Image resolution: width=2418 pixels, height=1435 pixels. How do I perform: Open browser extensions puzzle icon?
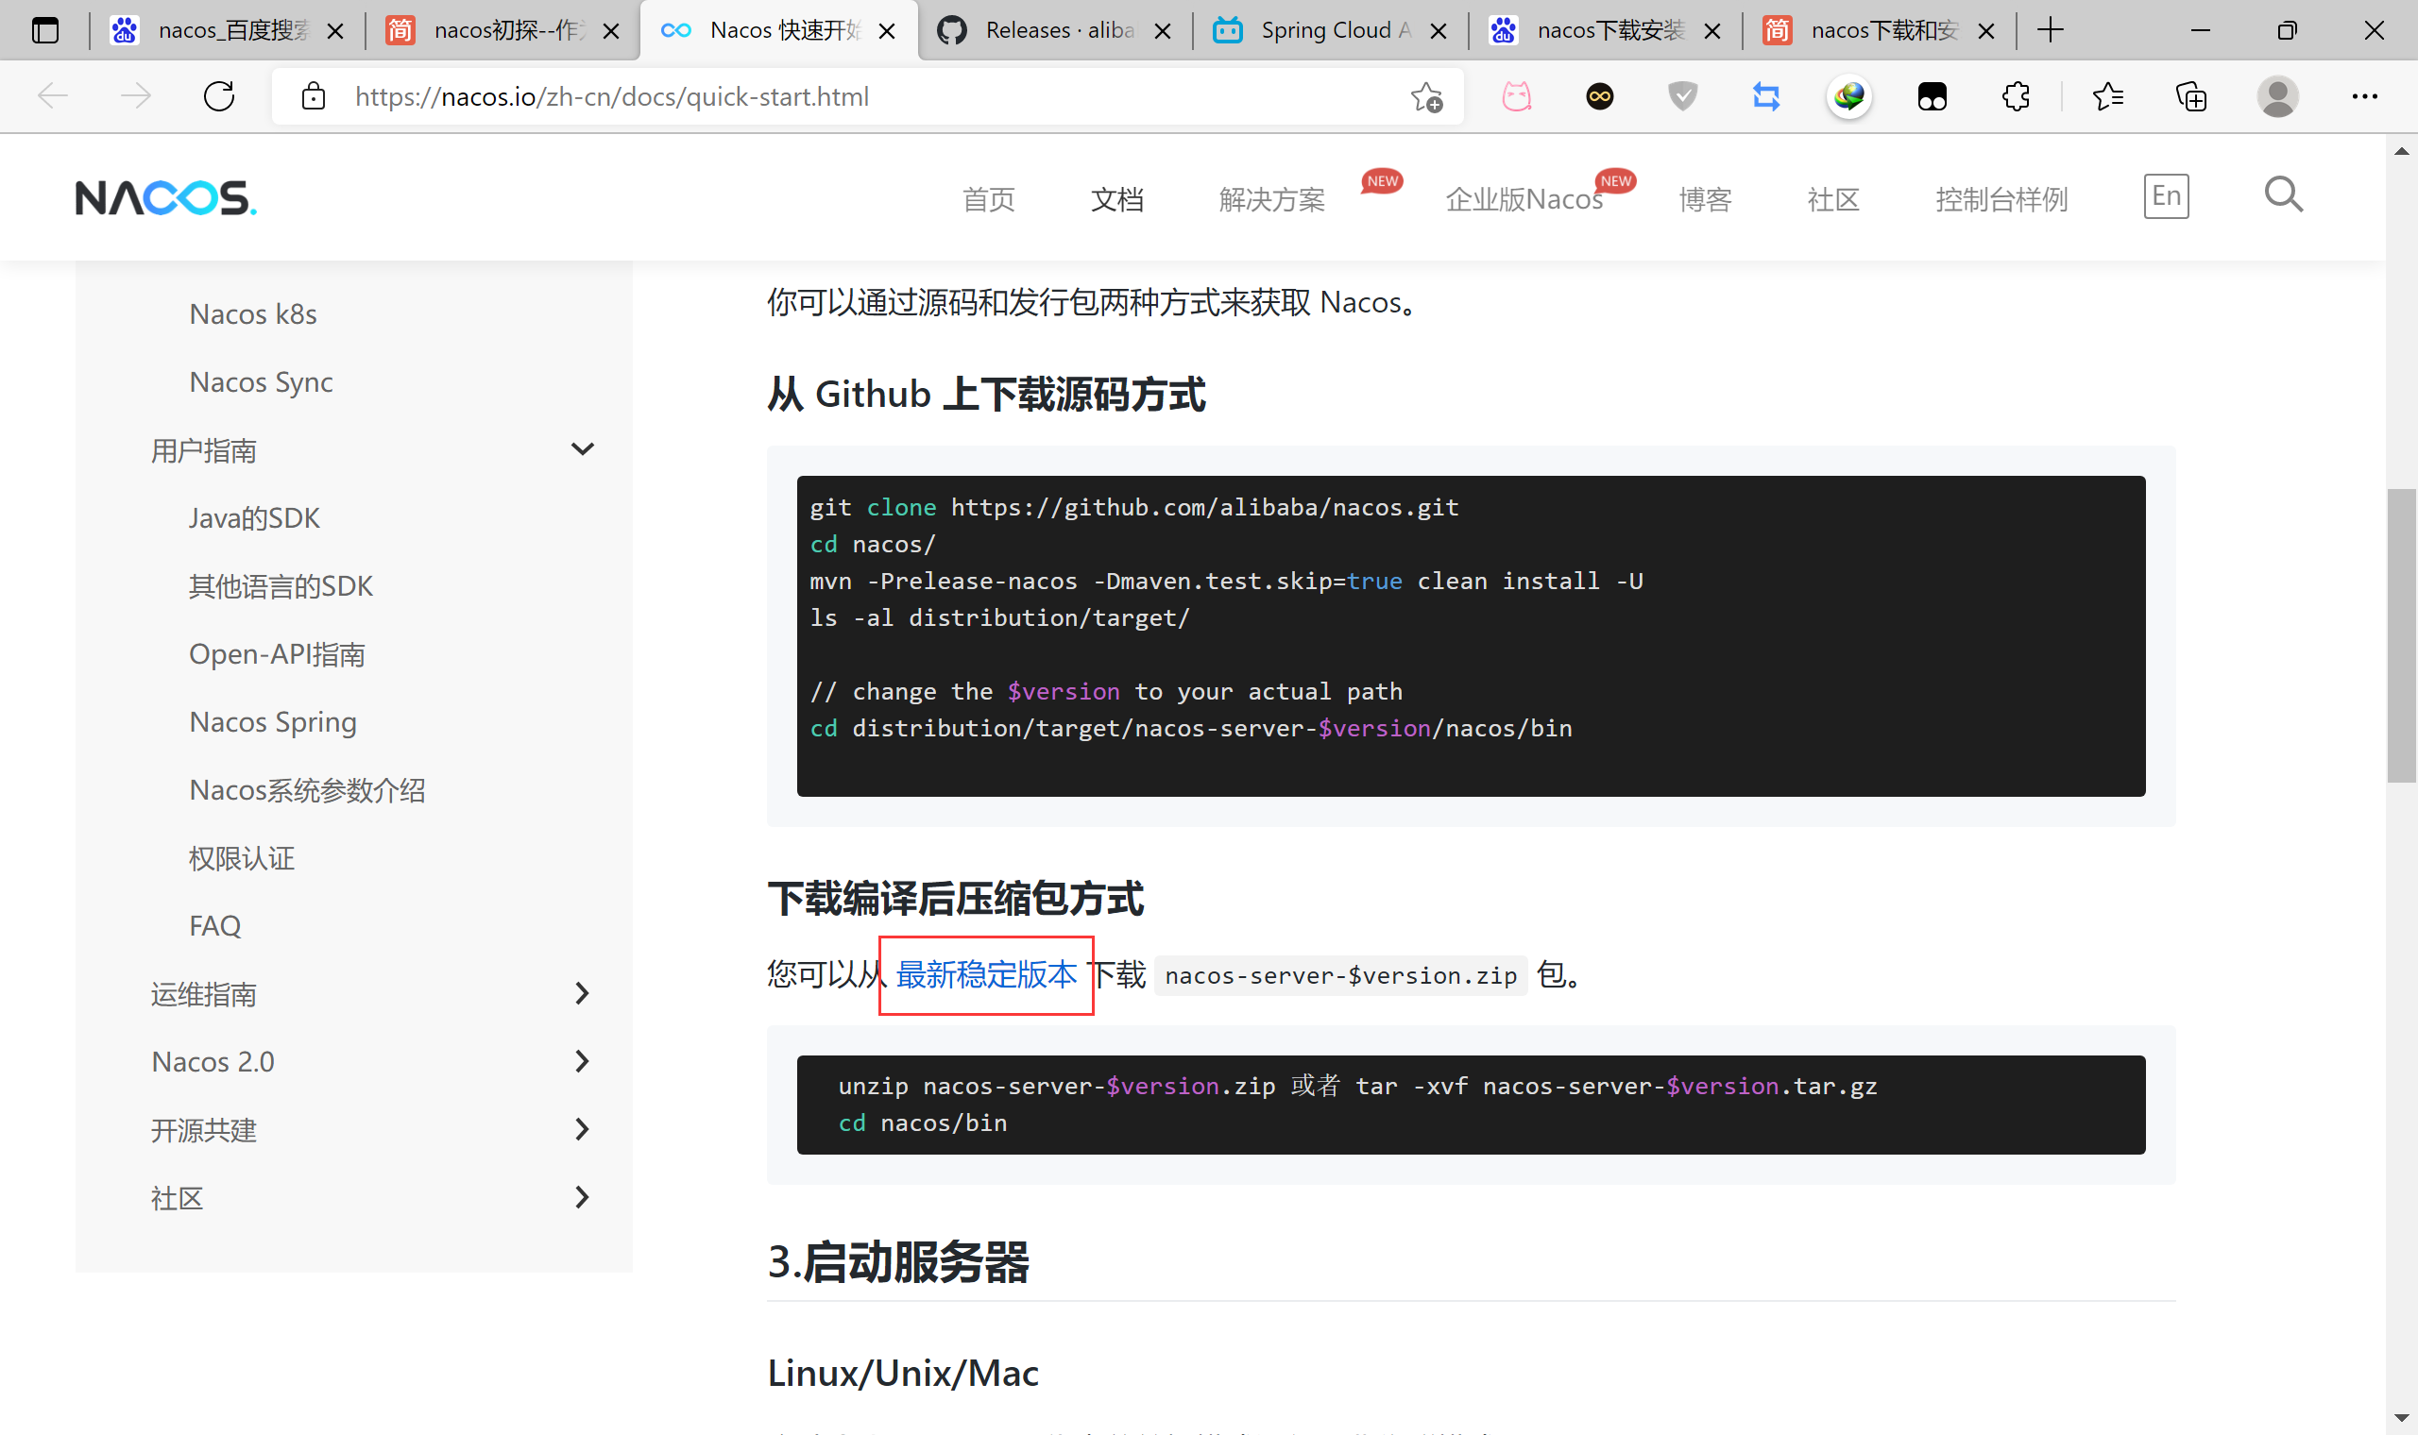tap(2016, 96)
